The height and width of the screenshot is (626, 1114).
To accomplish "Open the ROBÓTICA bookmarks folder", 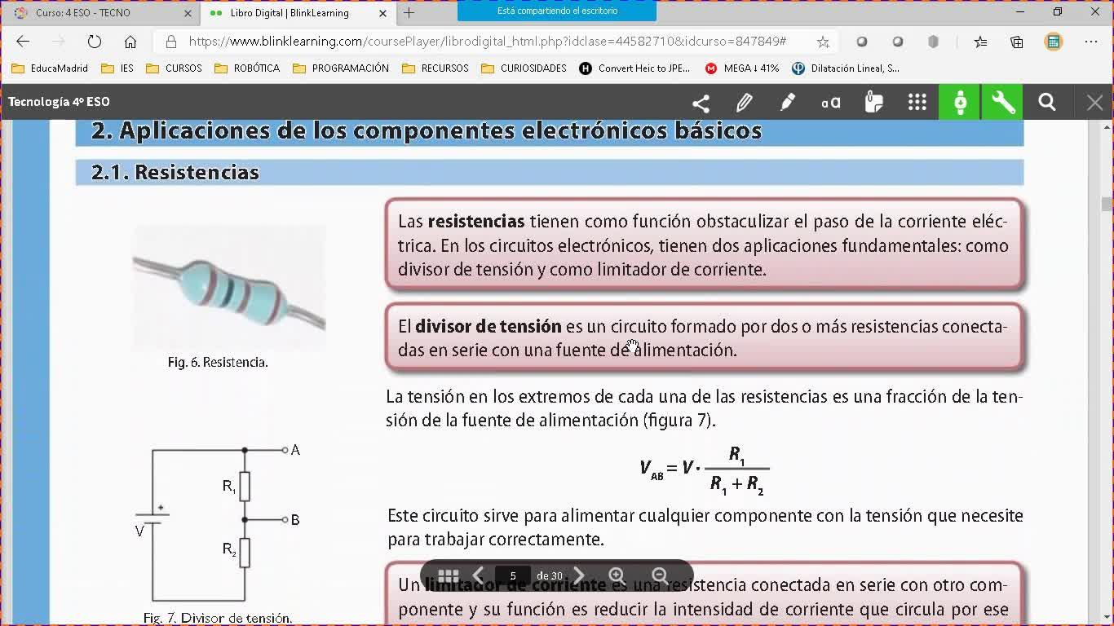I will (247, 68).
